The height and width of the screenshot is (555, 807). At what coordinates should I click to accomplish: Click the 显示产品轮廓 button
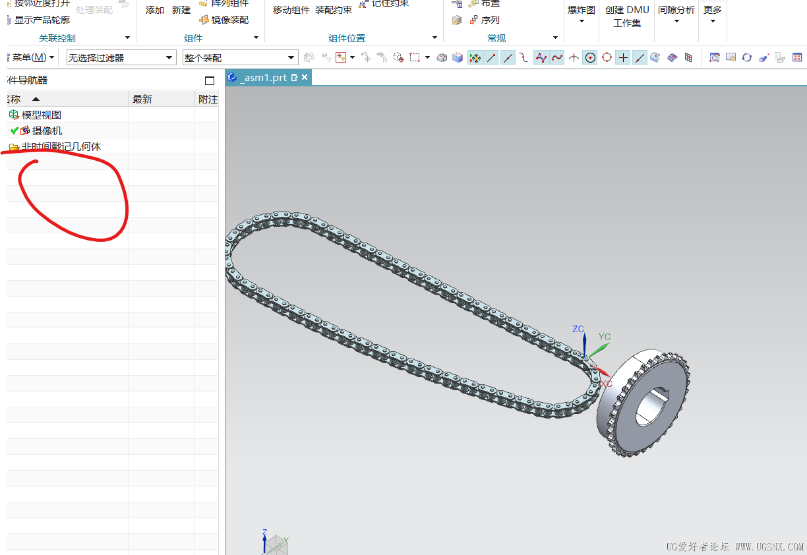pyautogui.click(x=37, y=20)
